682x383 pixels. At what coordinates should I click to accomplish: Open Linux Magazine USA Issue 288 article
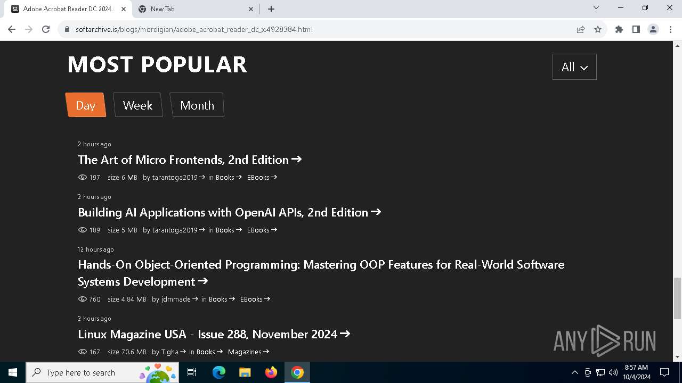point(214,334)
